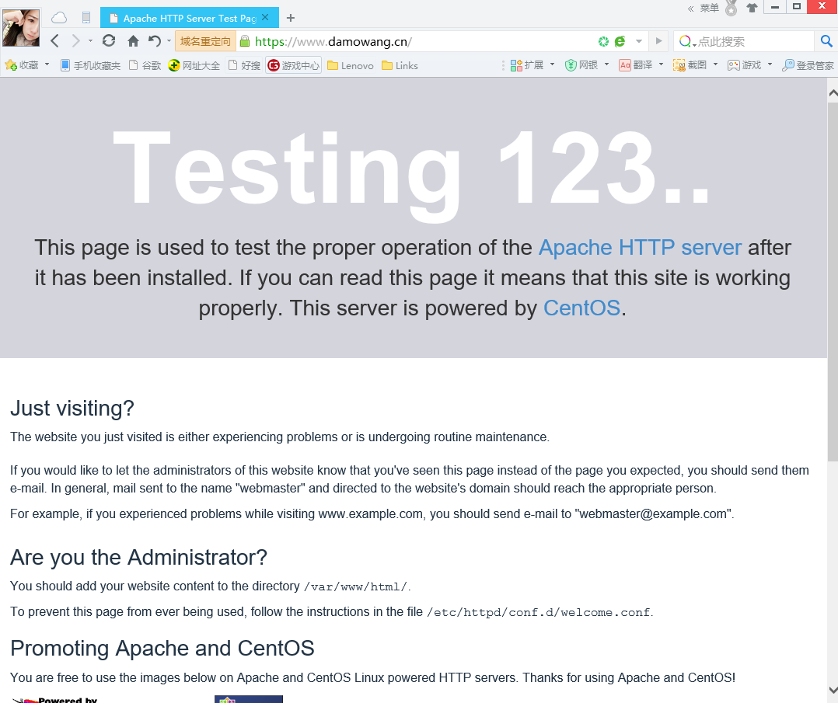Expand the address bar URL dropdown
The width and height of the screenshot is (838, 703).
click(639, 41)
